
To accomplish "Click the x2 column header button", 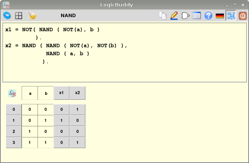I will (77, 93).
